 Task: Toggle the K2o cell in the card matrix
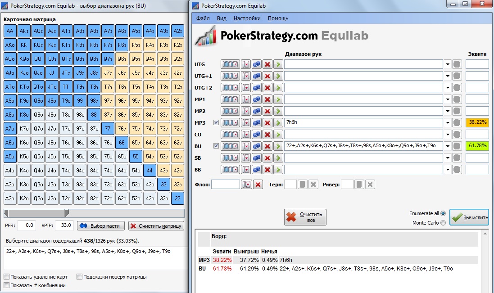click(x=24, y=198)
